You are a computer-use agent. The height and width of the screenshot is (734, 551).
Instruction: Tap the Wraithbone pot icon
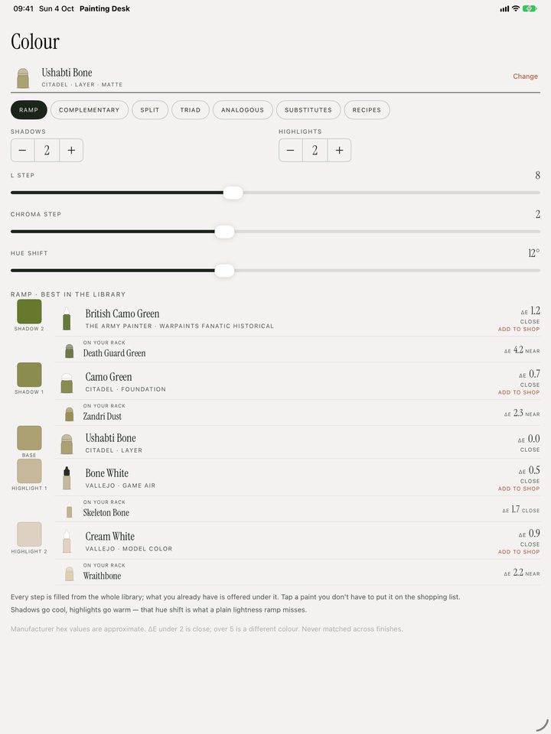(x=70, y=574)
